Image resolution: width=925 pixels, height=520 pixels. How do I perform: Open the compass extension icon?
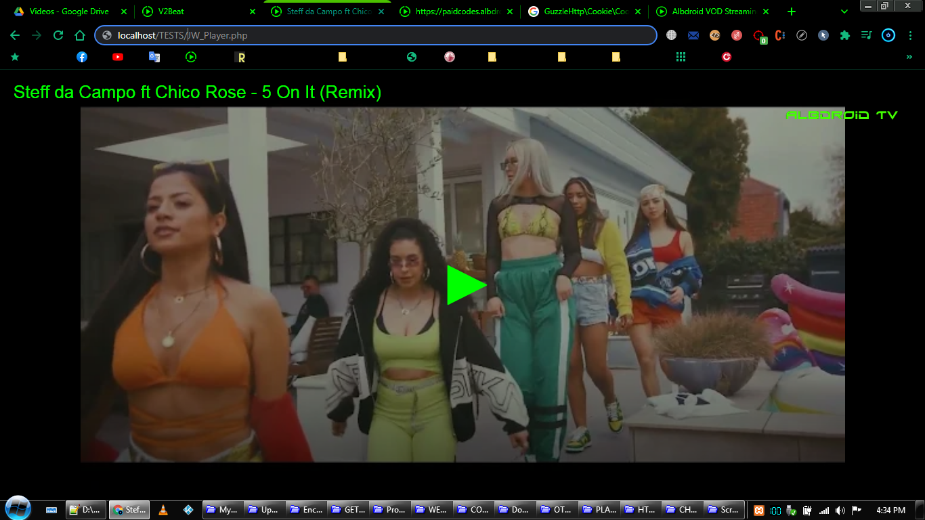(x=802, y=35)
